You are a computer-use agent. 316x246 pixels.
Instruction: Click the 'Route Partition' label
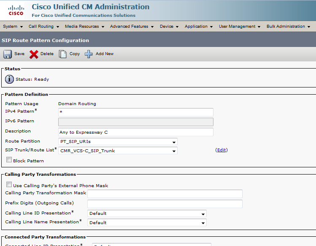click(23, 141)
